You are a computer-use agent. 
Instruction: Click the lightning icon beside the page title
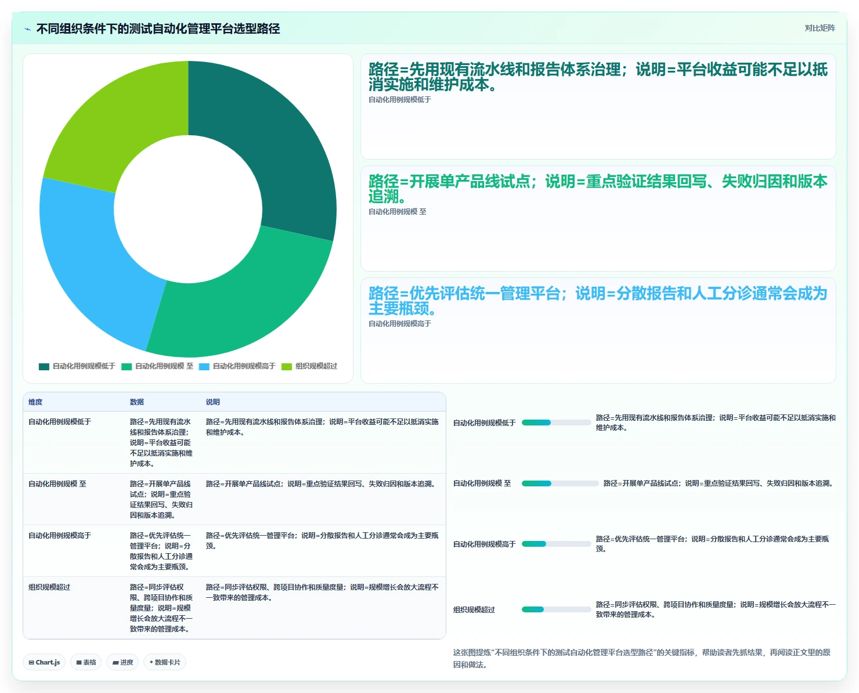(27, 29)
